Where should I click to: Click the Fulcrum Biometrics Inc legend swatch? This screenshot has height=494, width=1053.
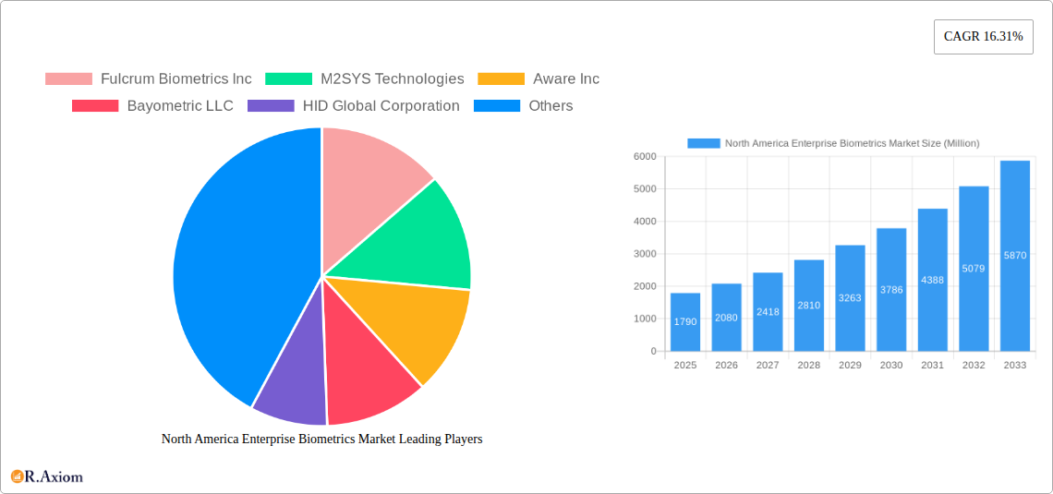[x=68, y=79]
